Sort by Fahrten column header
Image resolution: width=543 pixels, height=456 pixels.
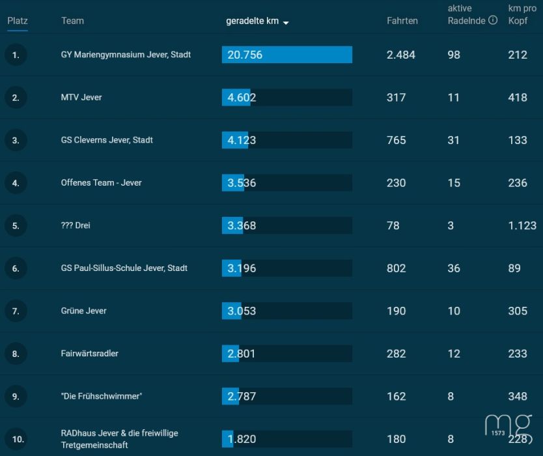click(x=402, y=21)
